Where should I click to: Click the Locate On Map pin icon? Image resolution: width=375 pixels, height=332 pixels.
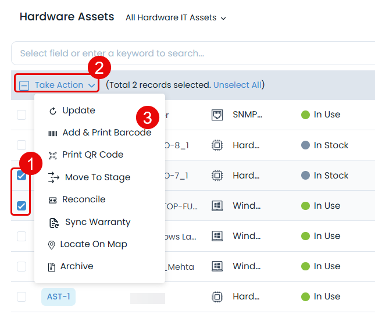[52, 245]
